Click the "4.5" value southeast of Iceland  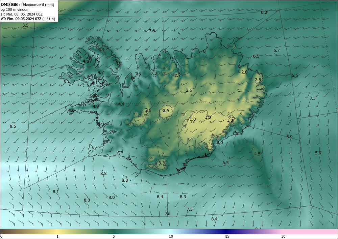click(x=257, y=154)
